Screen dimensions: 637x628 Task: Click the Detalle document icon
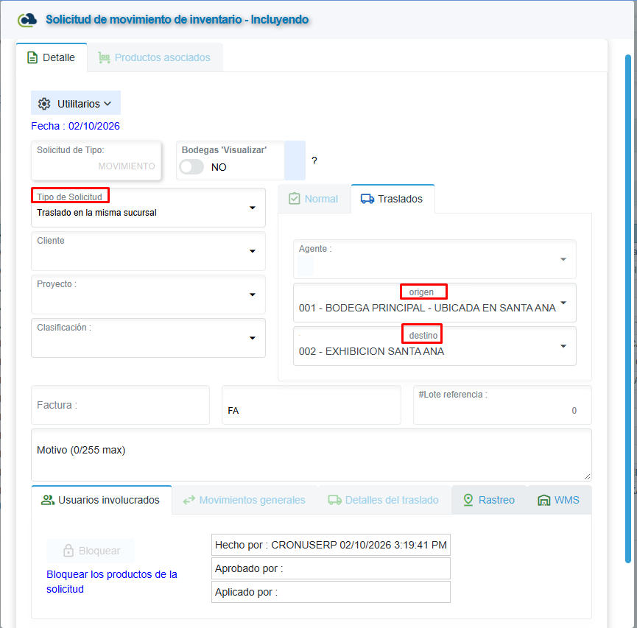pyautogui.click(x=32, y=57)
